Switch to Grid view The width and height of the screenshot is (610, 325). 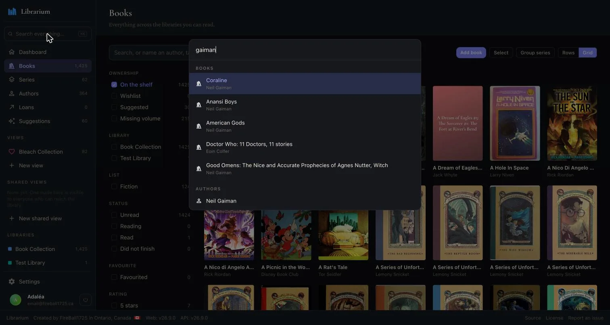pyautogui.click(x=587, y=53)
